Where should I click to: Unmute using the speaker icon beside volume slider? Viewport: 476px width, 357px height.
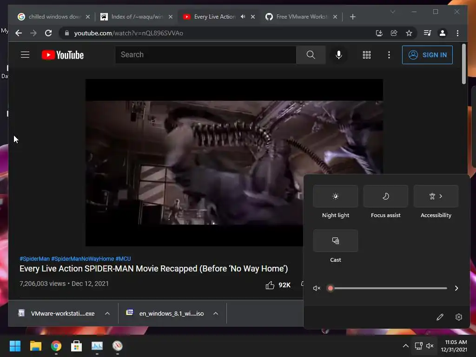point(317,288)
